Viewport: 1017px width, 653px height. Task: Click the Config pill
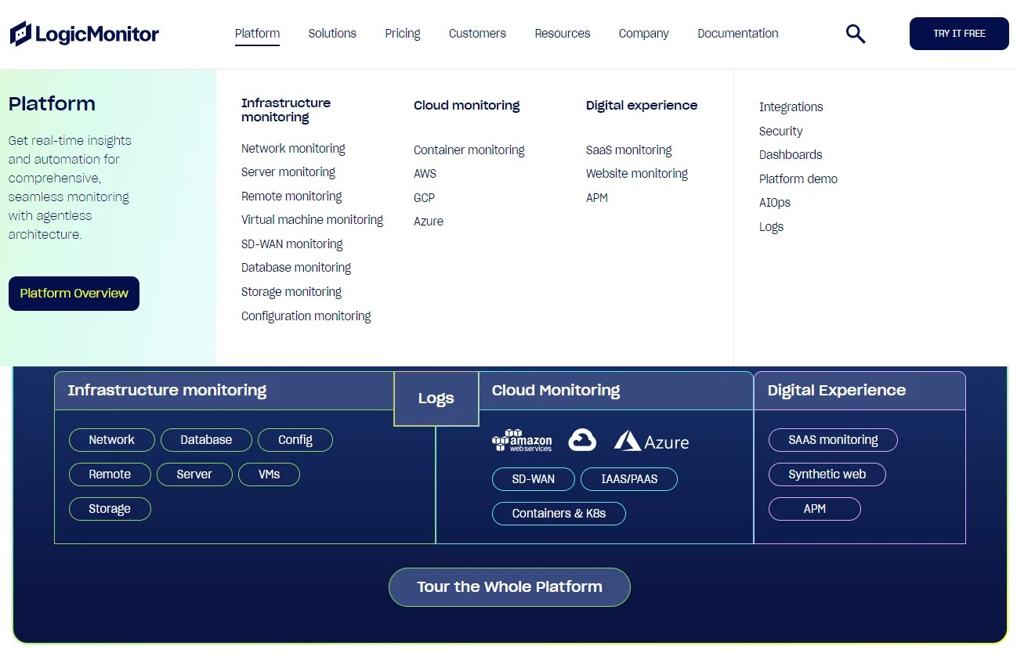click(x=295, y=440)
